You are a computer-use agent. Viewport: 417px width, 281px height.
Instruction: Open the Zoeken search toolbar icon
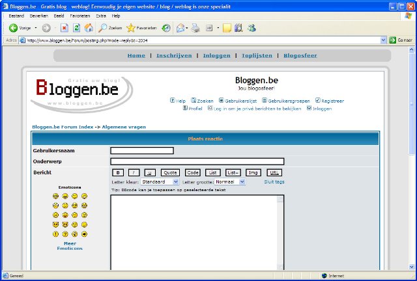coord(103,28)
